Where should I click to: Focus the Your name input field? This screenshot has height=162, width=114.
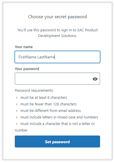coord(57,57)
